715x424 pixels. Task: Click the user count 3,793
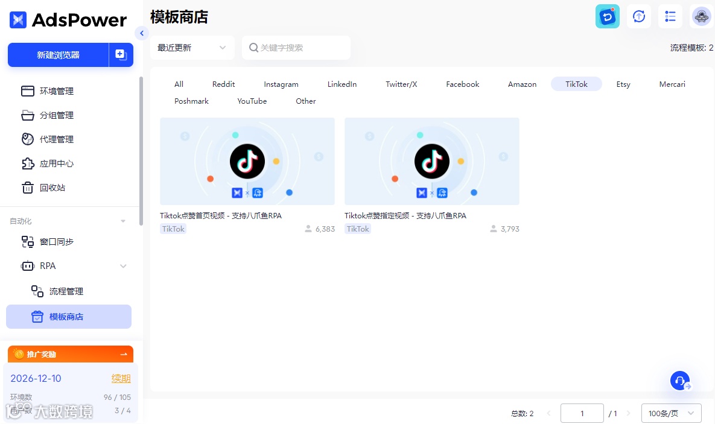[510, 229]
